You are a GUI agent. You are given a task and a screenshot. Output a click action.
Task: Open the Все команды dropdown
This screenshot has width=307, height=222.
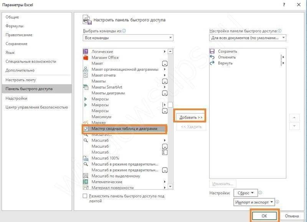pos(128,38)
